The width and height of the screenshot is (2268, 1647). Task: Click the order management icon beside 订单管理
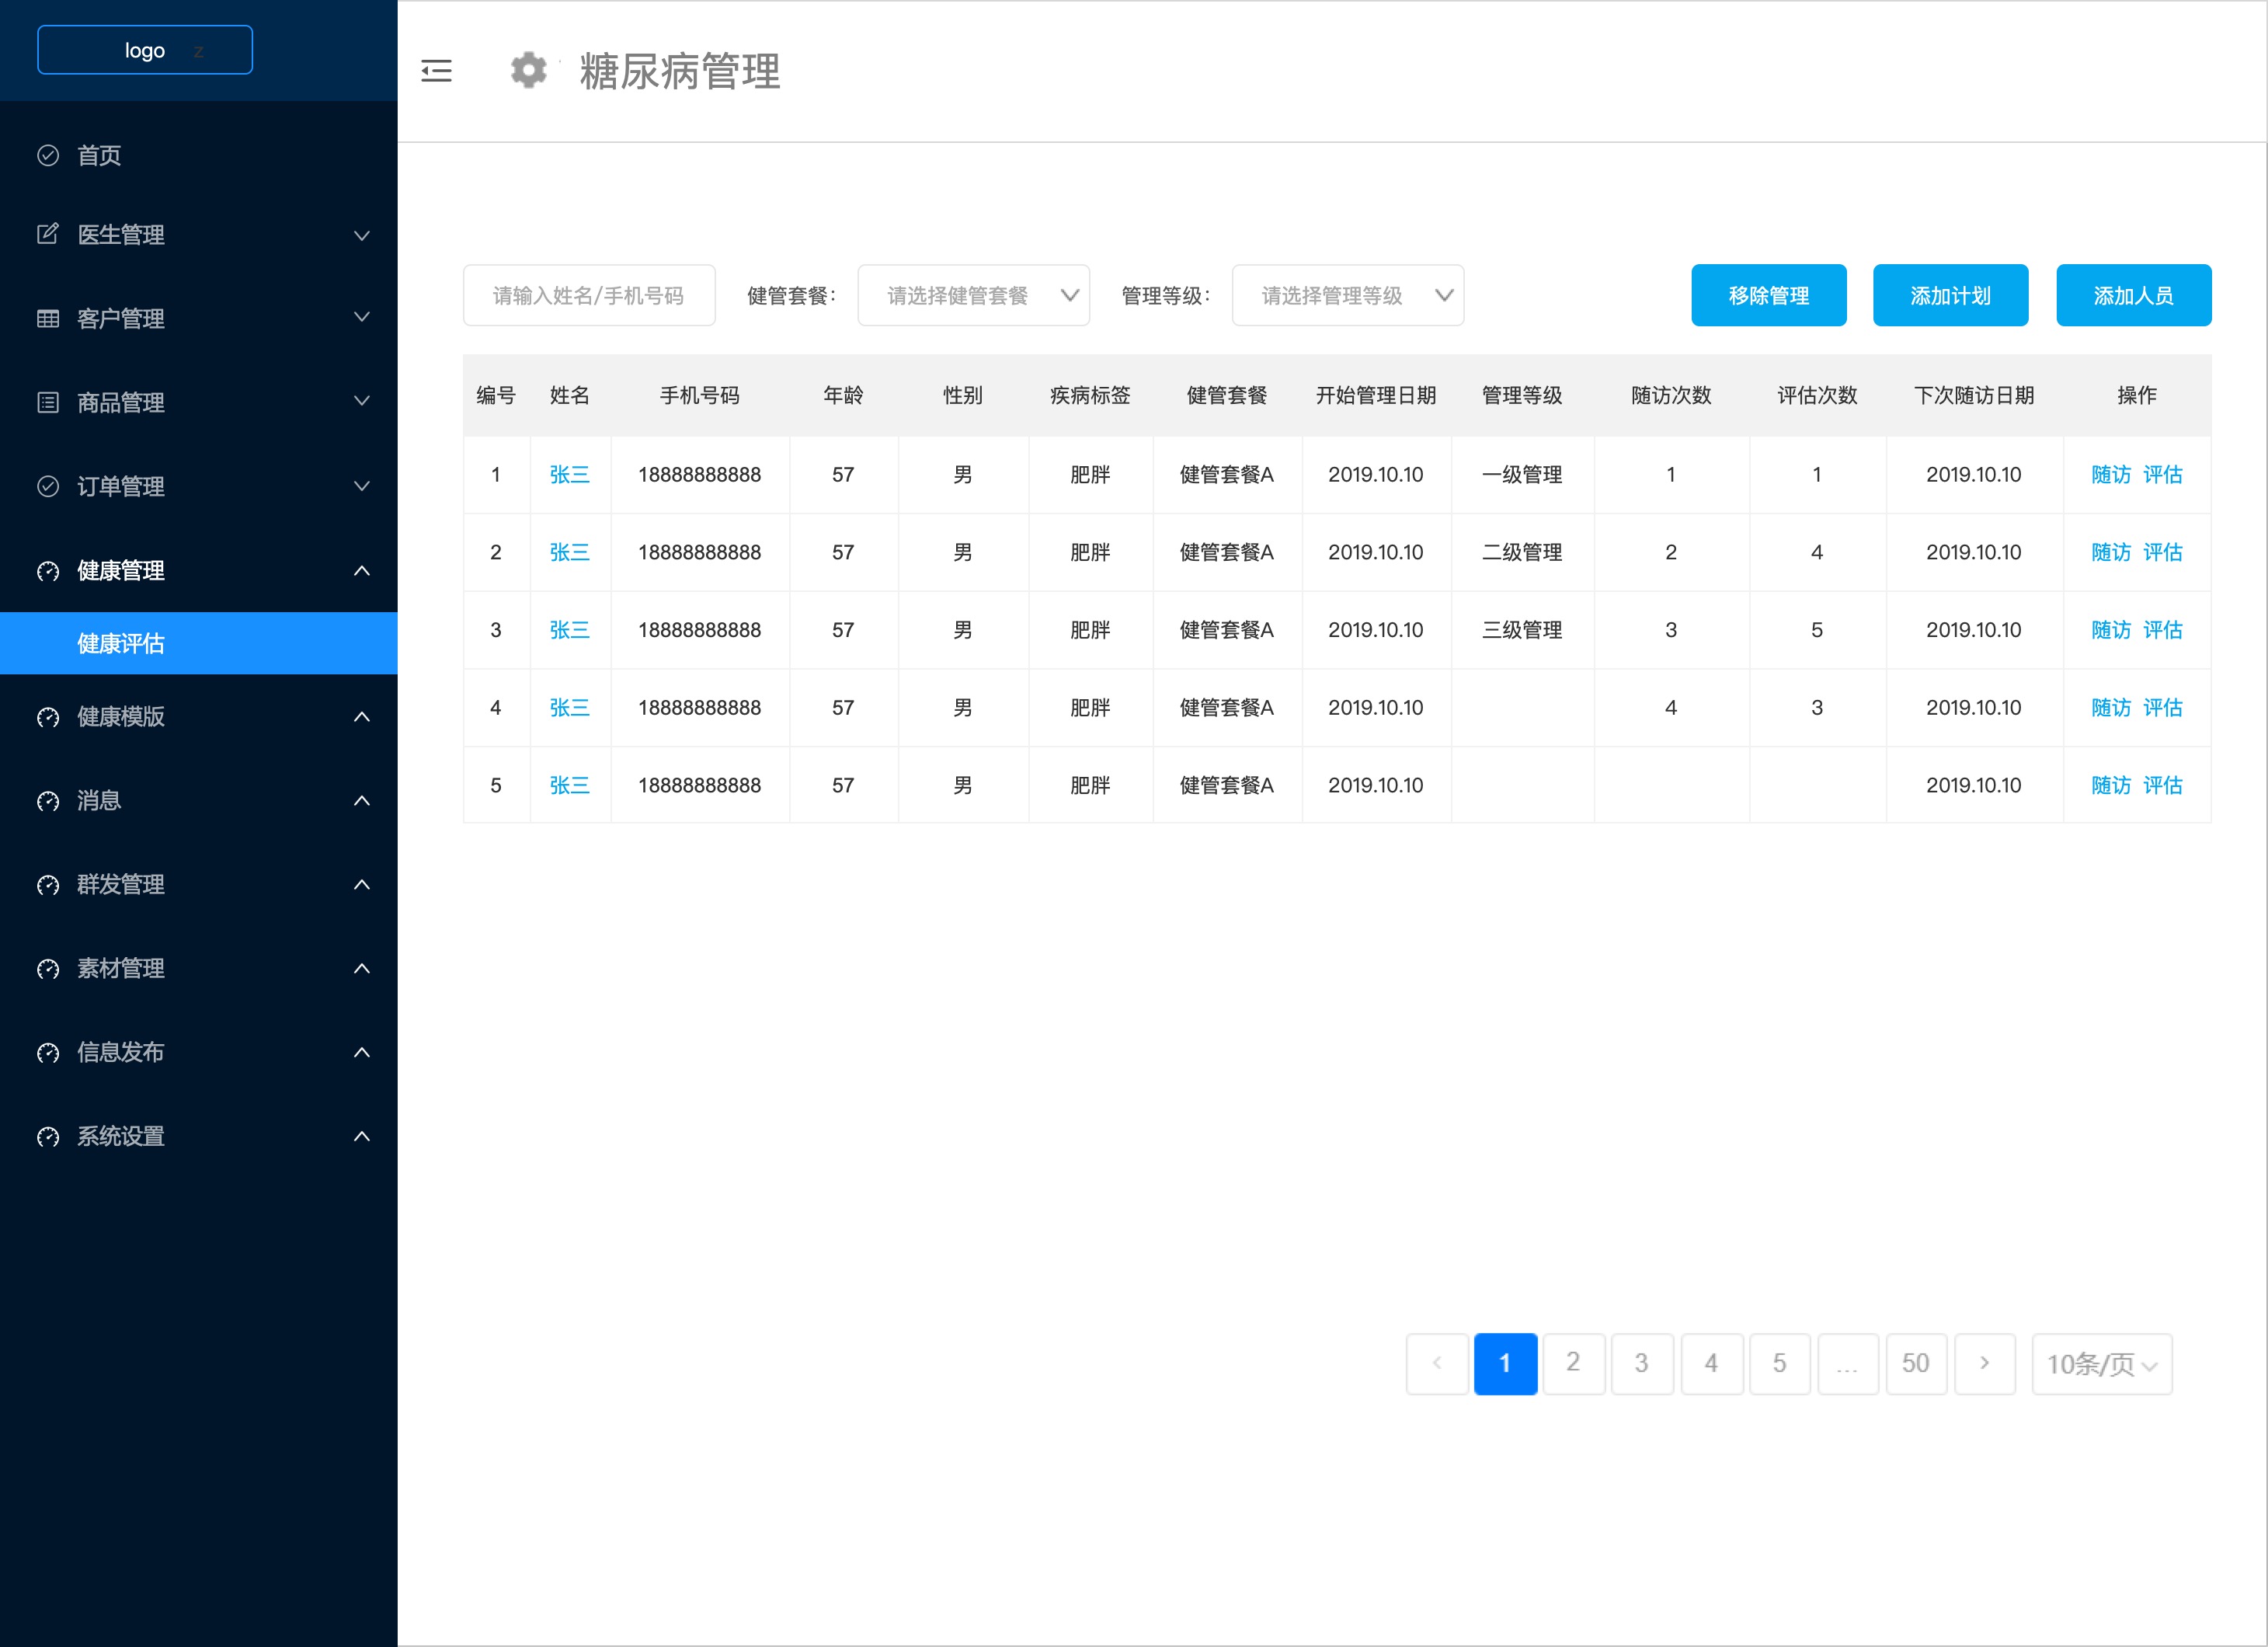click(48, 486)
